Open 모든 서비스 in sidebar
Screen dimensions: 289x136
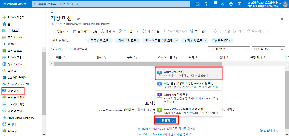point(12,38)
